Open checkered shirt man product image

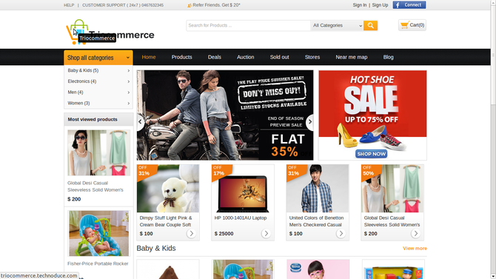coord(318,189)
